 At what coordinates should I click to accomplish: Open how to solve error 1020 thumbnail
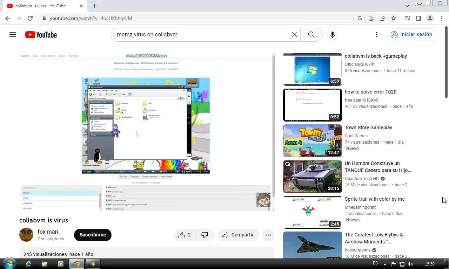313,105
